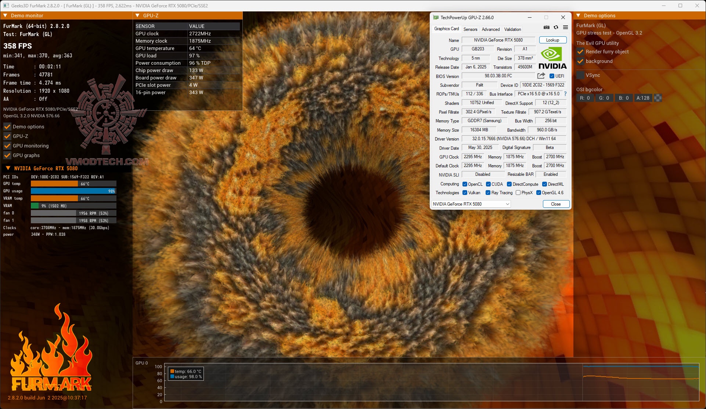706x409 pixels.
Task: Click the Lookup button in GPU-Z
Action: click(552, 40)
